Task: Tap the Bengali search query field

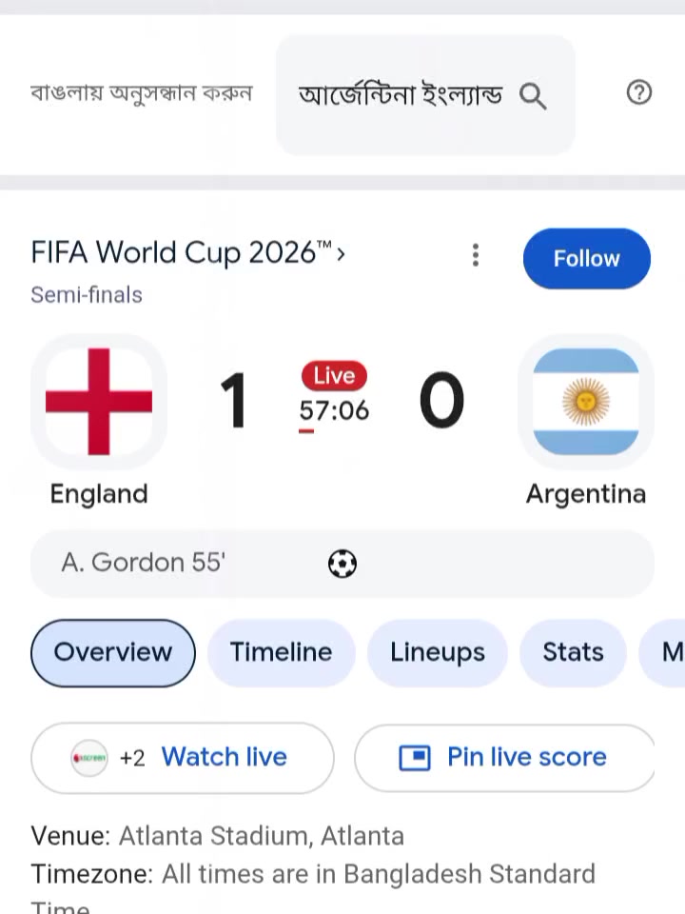Action: (426, 95)
